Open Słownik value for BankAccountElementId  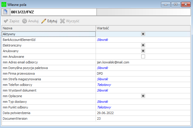[x=102, y=40]
